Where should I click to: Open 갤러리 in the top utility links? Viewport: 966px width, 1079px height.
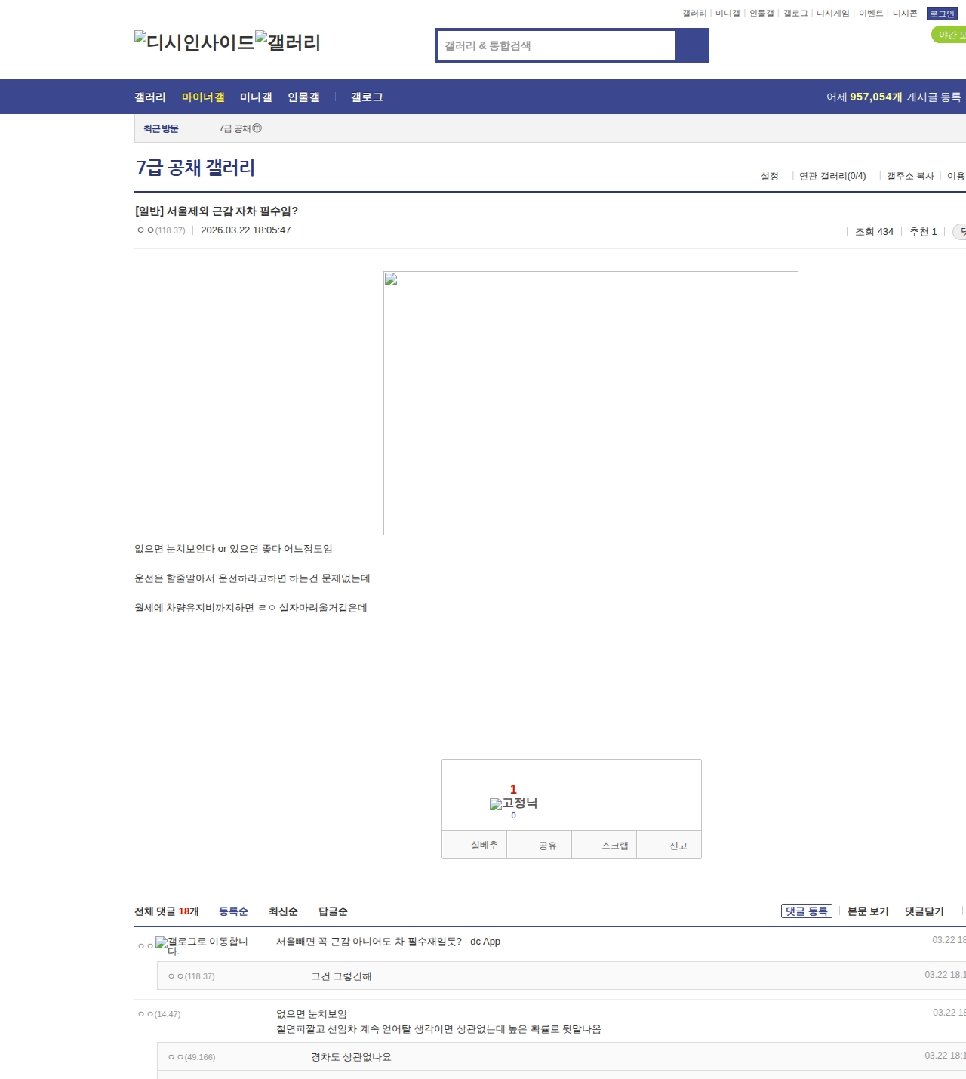coord(694,14)
